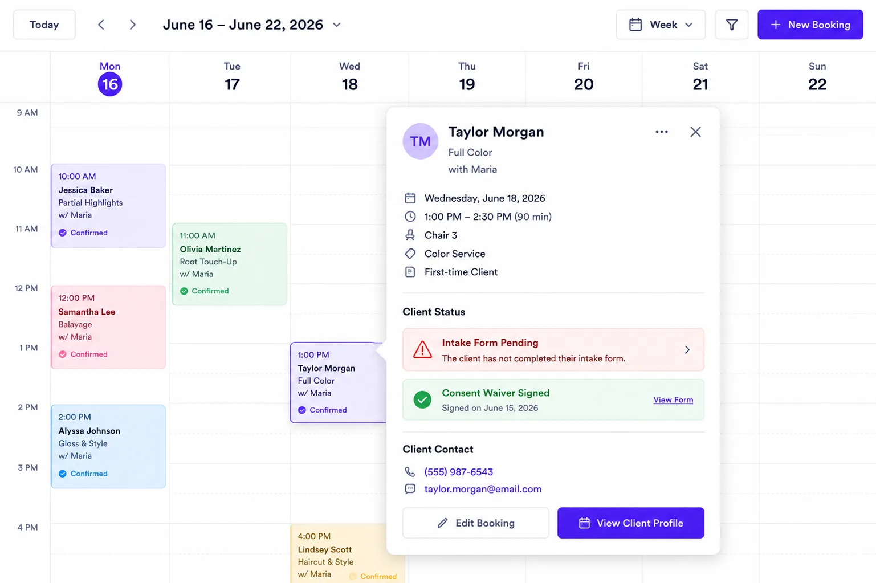
Task: Open Jessica Baker's 10:00 AM appointment
Action: click(108, 206)
